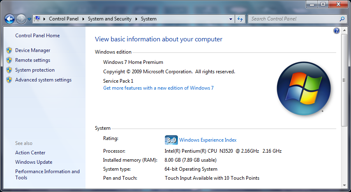Click the magnifier search icon
Image resolution: width=351 pixels, height=192 pixels.
tap(342, 19)
